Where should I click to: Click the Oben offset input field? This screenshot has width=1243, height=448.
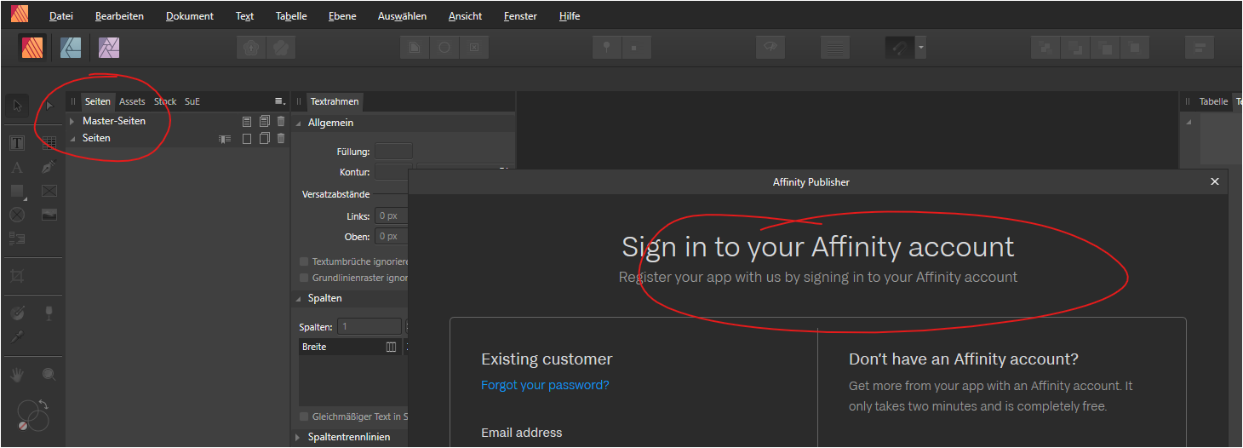point(392,237)
